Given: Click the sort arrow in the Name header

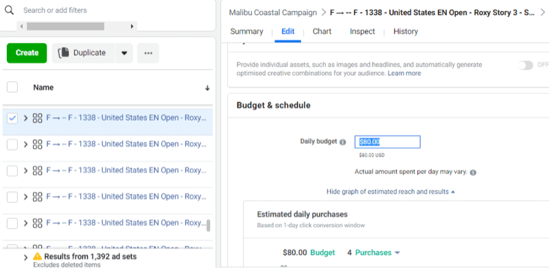Looking at the screenshot, I should pos(207,88).
